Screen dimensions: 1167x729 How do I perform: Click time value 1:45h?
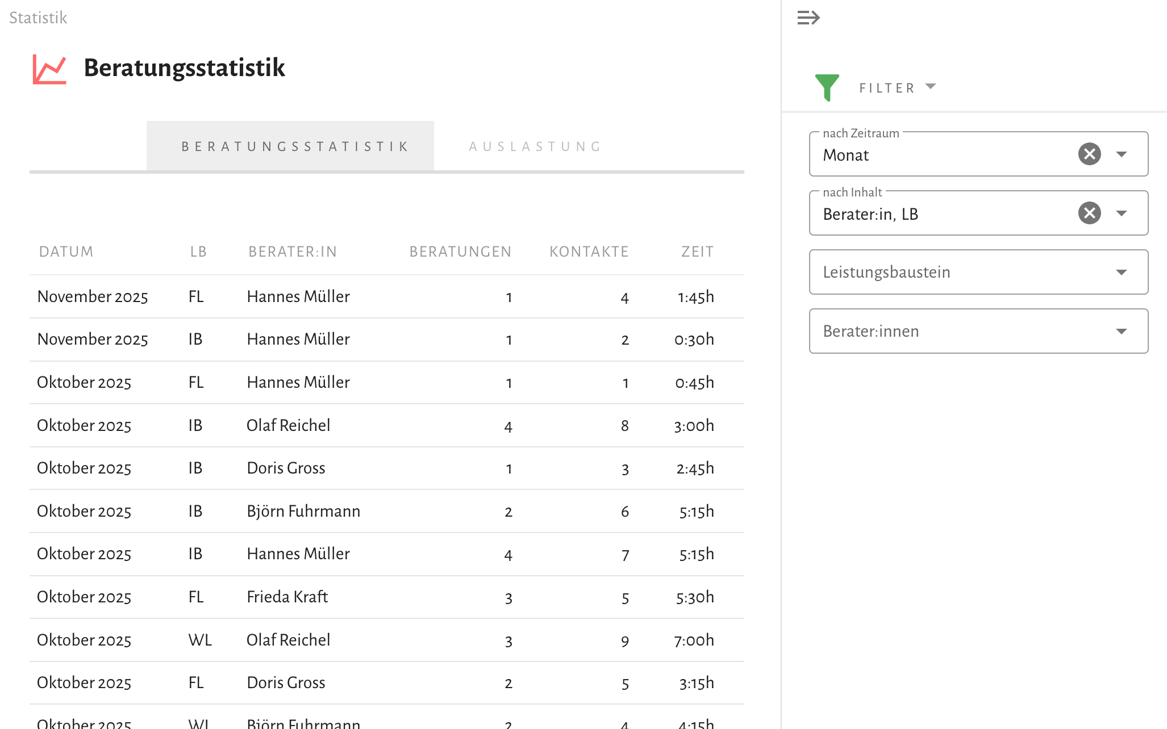click(x=695, y=296)
